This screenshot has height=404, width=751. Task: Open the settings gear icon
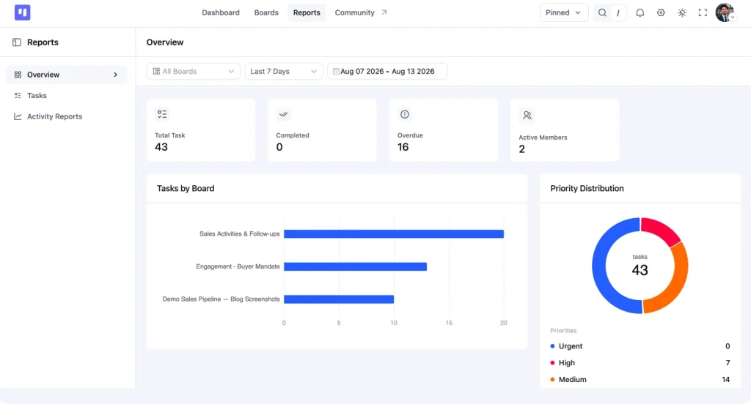point(661,13)
